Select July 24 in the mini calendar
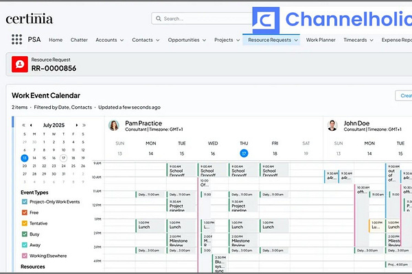The height and width of the screenshot is (274, 412). coord(63,166)
